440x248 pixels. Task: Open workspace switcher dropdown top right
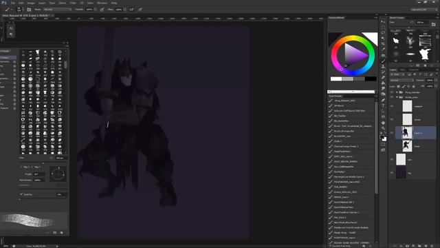point(423,10)
